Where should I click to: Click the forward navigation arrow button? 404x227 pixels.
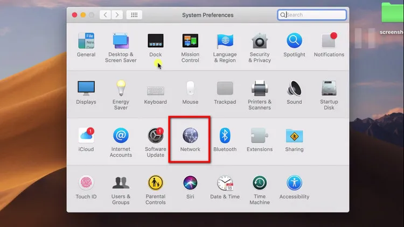click(x=117, y=15)
